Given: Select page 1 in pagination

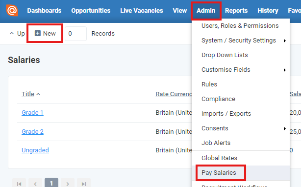Looking at the screenshot, I should pyautogui.click(x=51, y=183).
